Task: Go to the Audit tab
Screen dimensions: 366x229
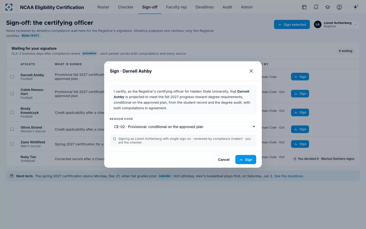Action: click(227, 7)
